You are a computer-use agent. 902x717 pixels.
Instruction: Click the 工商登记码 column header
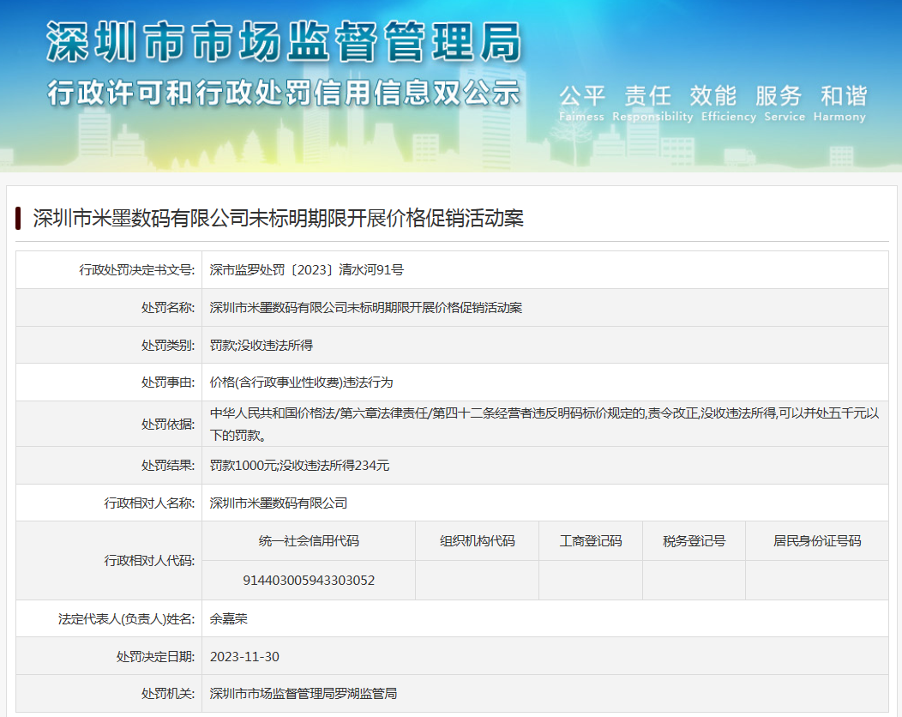coord(590,541)
